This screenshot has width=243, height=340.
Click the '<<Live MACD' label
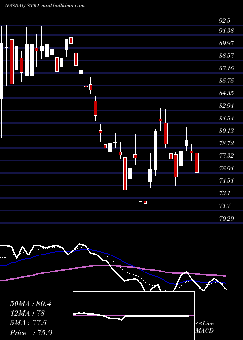[205, 327]
